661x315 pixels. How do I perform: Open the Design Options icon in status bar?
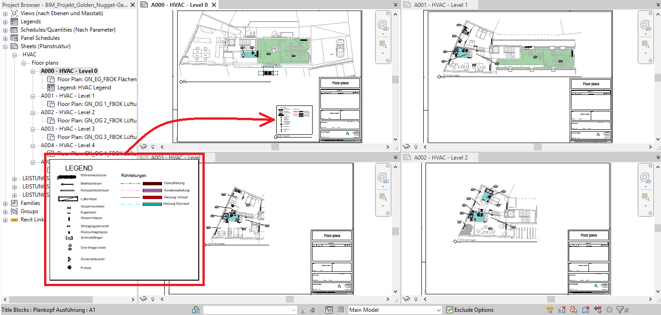pyautogui.click(x=329, y=310)
